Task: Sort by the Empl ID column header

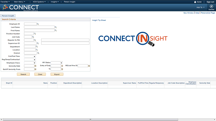Action: click(9, 83)
